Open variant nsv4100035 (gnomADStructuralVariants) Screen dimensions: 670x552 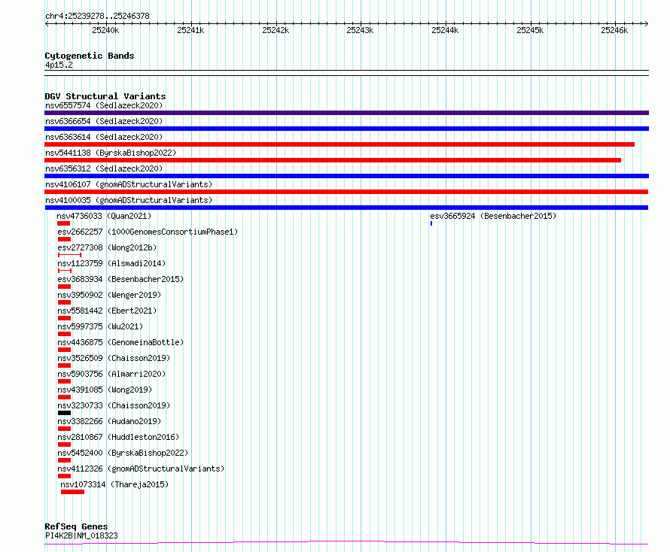click(x=129, y=200)
